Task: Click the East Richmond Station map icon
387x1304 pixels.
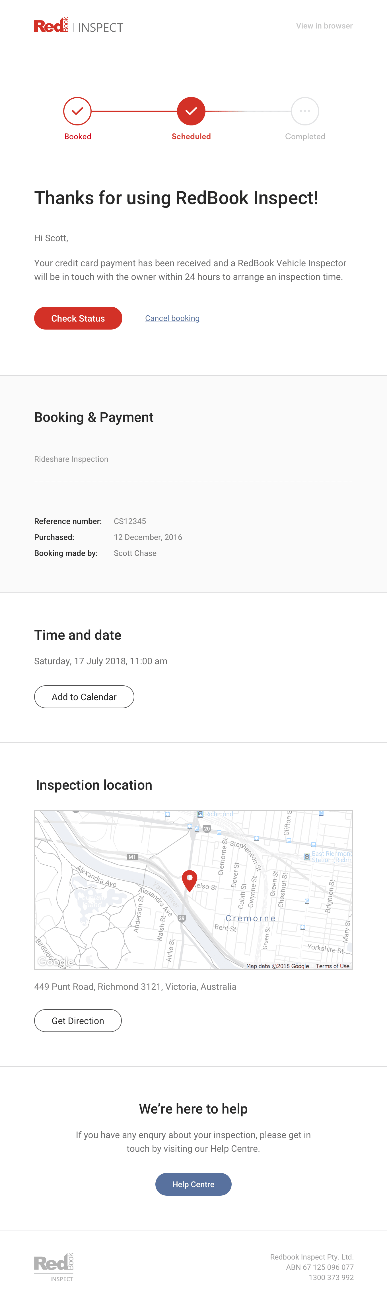Action: [307, 856]
